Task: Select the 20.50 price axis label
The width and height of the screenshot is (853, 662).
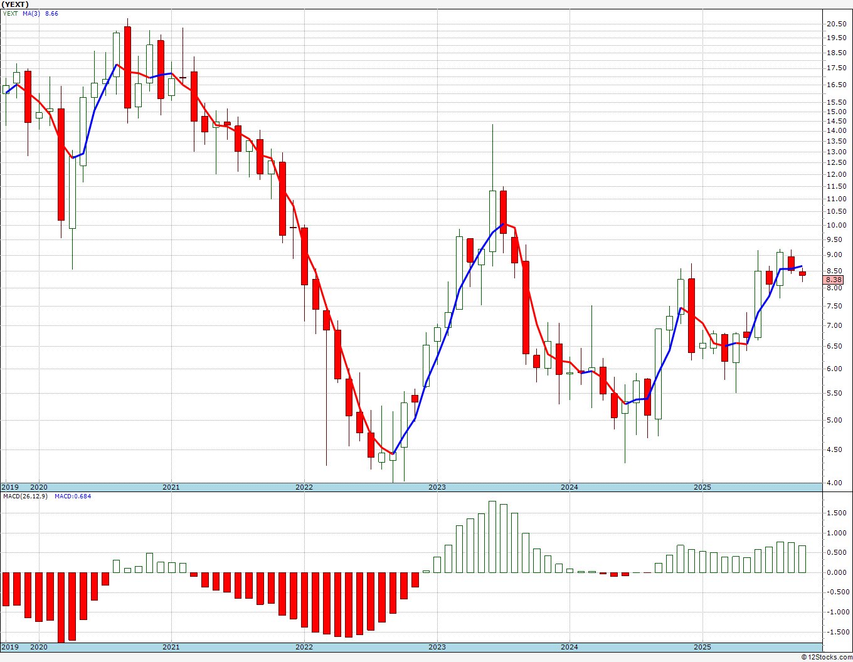Action: pyautogui.click(x=836, y=24)
